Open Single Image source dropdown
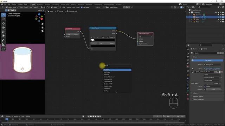This screenshot has width=225, height=126. (x=212, y=80)
